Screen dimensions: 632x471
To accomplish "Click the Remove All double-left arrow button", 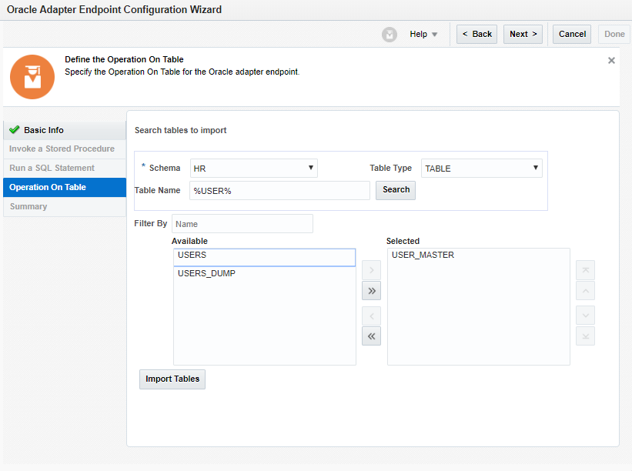I will pos(371,336).
